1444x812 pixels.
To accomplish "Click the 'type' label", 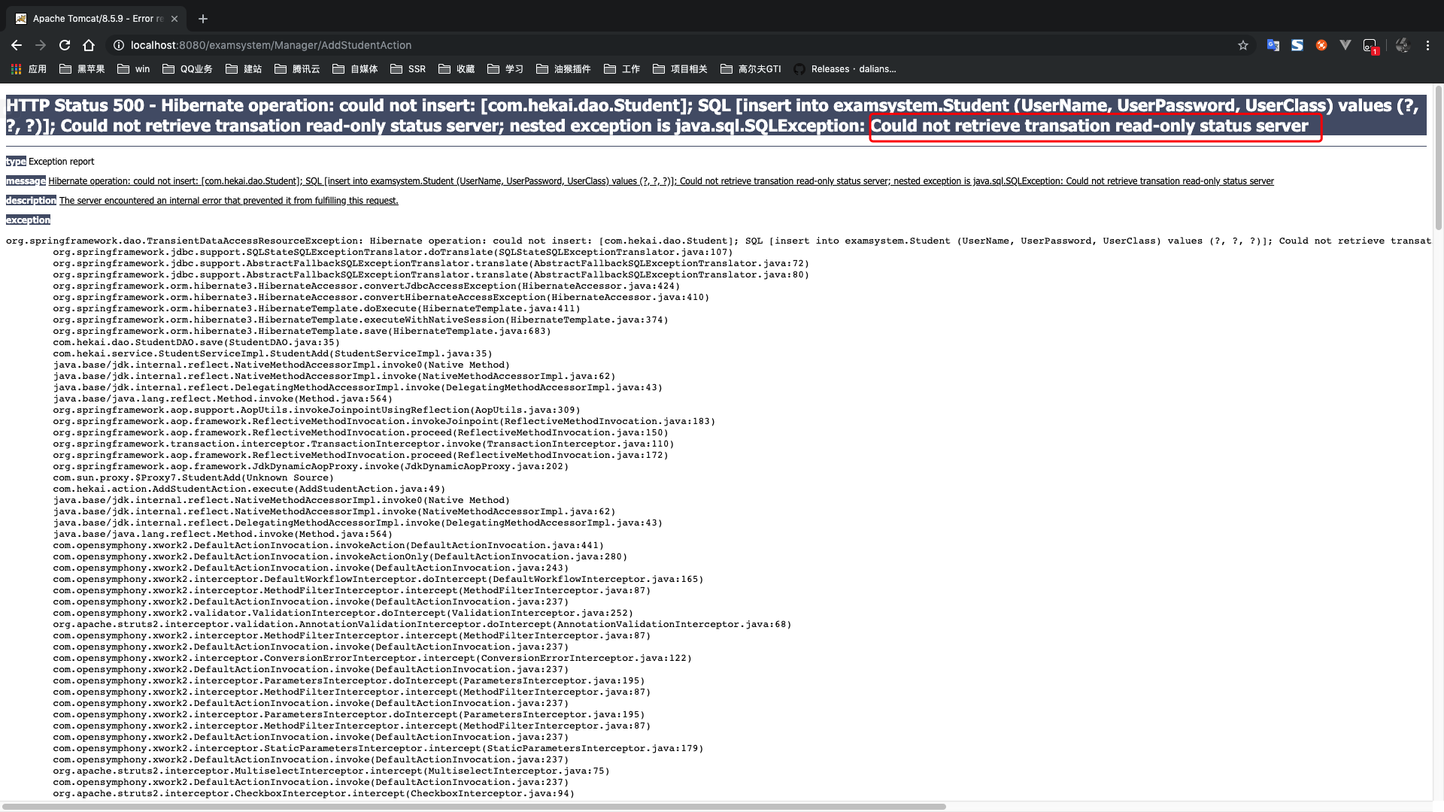I will [16, 162].
